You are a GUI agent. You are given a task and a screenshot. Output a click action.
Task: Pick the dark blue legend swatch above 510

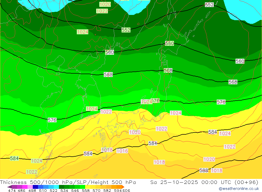[x=35, y=187]
